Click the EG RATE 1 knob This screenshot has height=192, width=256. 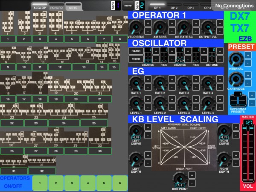tap(136, 83)
